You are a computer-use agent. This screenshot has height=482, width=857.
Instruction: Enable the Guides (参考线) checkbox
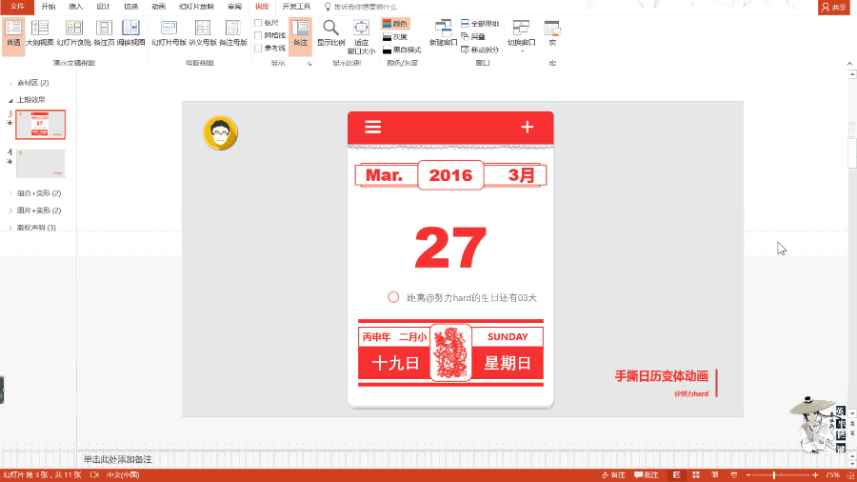pos(259,48)
